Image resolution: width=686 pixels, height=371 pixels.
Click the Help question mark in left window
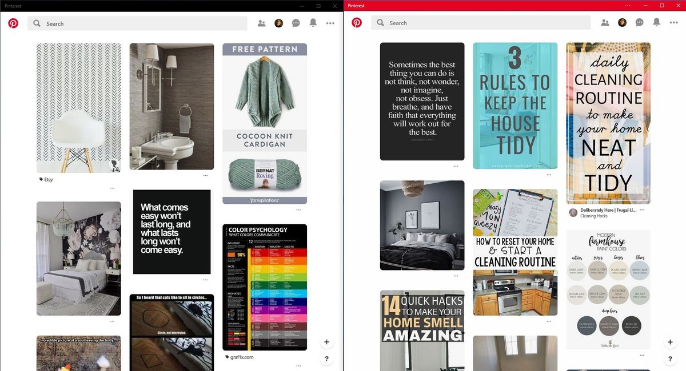(x=326, y=359)
